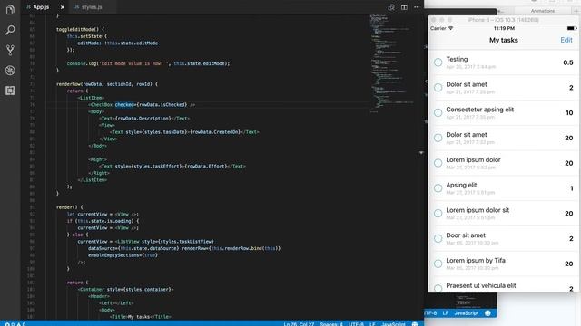Open the Animations tab in background window
The width and height of the screenshot is (581, 326).
tap(543, 11)
